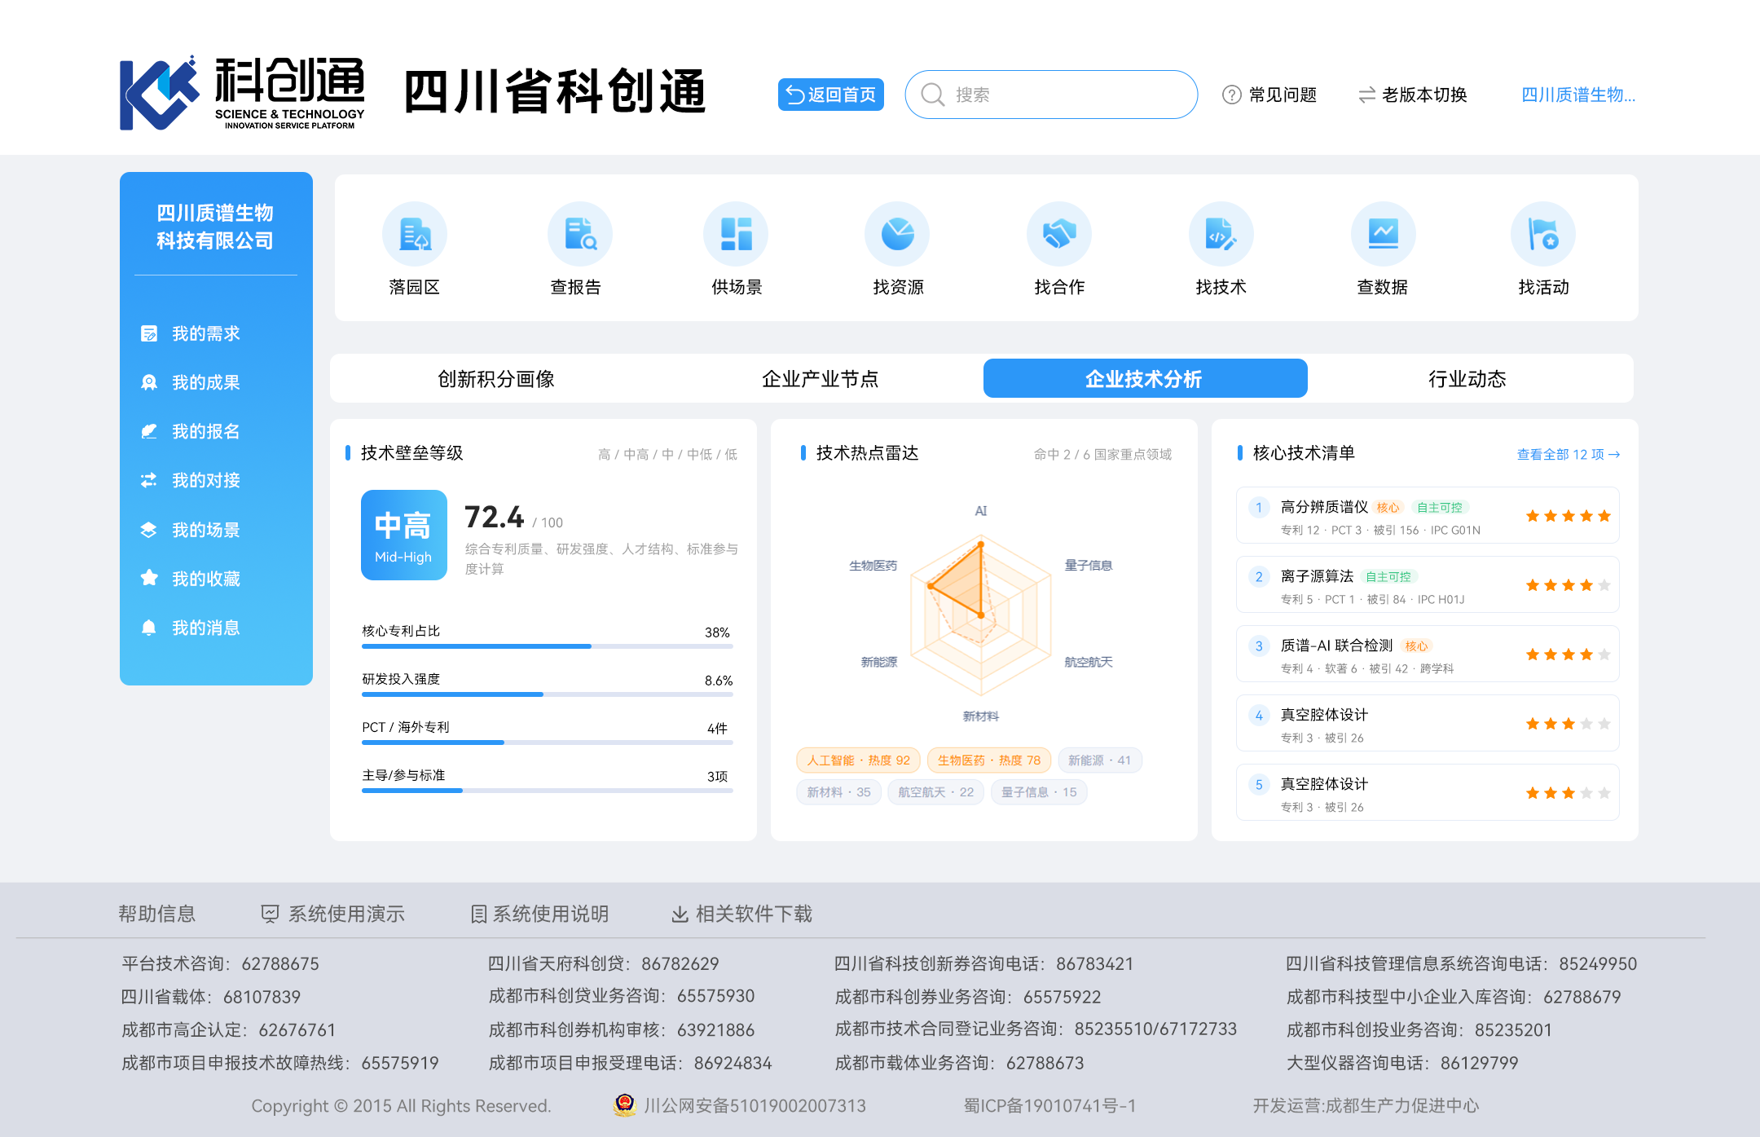Click the 人工智能 · 热度 92 tag
This screenshot has height=1137, width=1760.
click(858, 760)
